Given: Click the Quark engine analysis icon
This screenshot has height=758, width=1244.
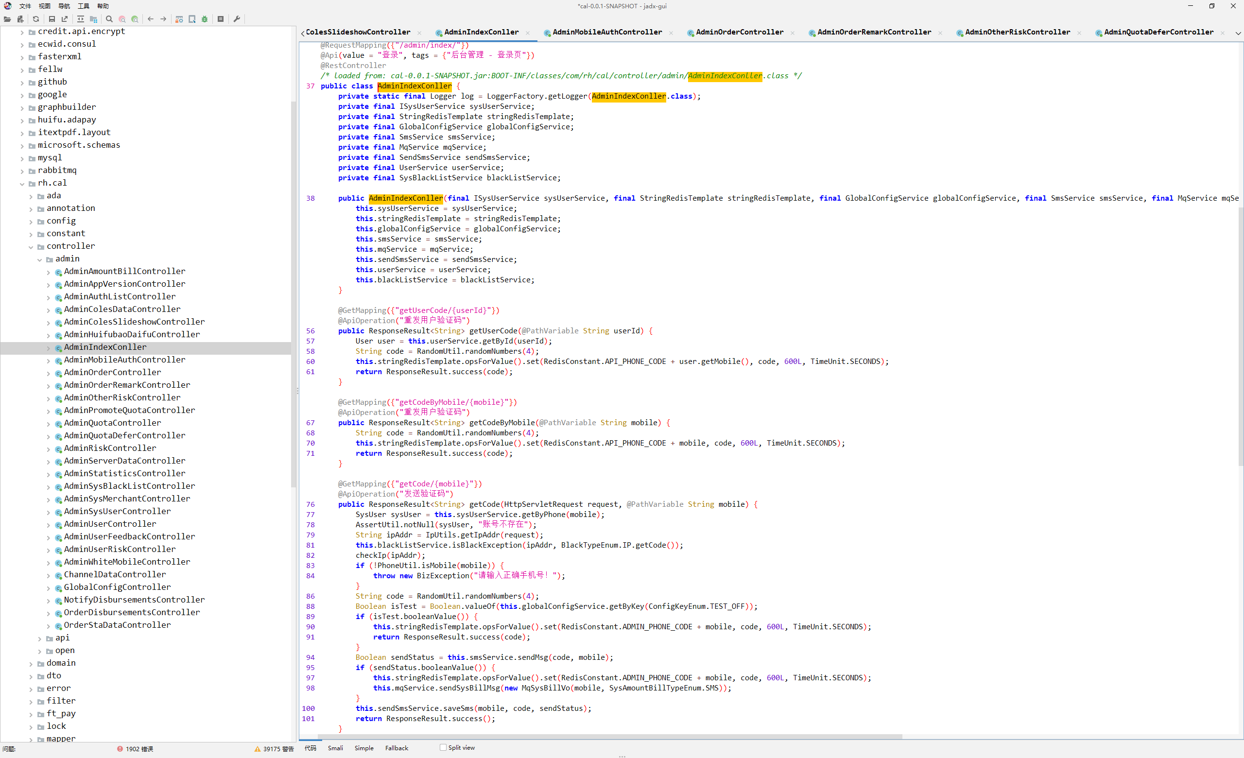Looking at the screenshot, I should [x=192, y=19].
